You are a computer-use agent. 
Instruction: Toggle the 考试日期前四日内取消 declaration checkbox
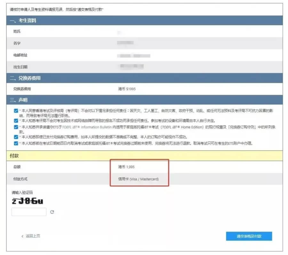(x=16, y=143)
